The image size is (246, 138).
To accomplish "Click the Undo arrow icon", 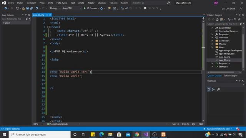I will [37, 8].
